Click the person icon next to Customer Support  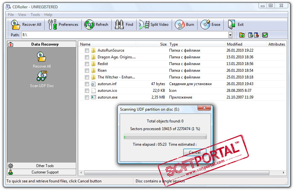point(11,172)
